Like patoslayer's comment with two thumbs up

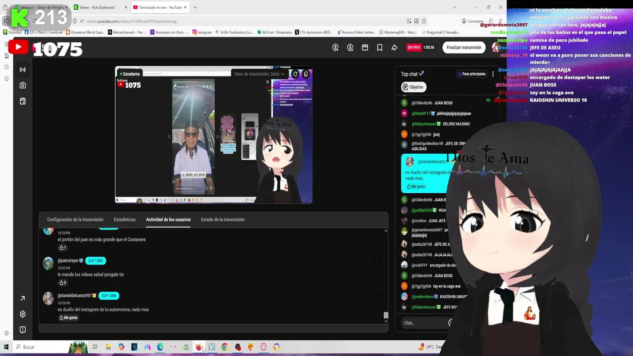click(62, 283)
